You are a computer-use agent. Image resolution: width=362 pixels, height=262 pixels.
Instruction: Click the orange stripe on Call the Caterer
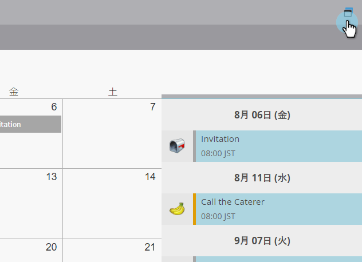point(194,209)
